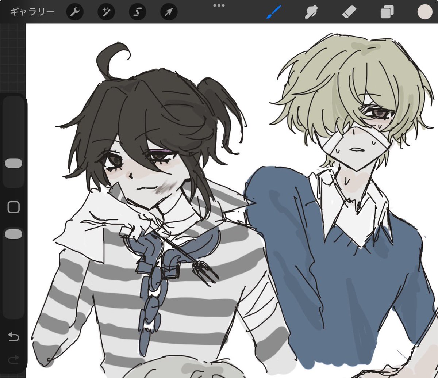This screenshot has height=378, width=438.
Task: Open the Layers panel
Action: 387,12
